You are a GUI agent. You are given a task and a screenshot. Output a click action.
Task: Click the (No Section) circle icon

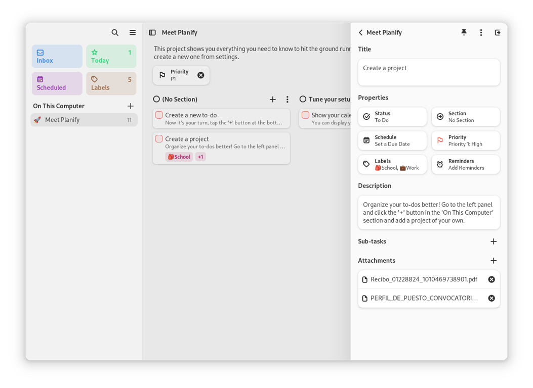[x=156, y=99]
